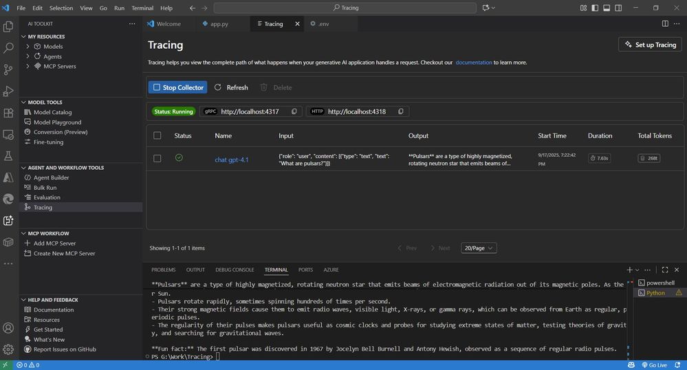Screen dimensions: 687x370
Task: Toggle the secondary side bar layout icon
Action: pos(618,8)
